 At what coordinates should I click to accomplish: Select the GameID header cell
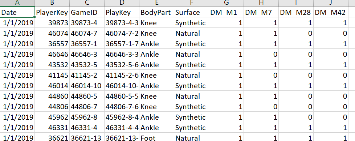pos(87,12)
